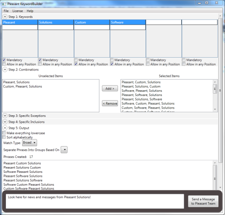Viewport: 225px width, 215px height.
Task: Uncheck Mandatory for the Solutions column
Action: tap(40, 60)
